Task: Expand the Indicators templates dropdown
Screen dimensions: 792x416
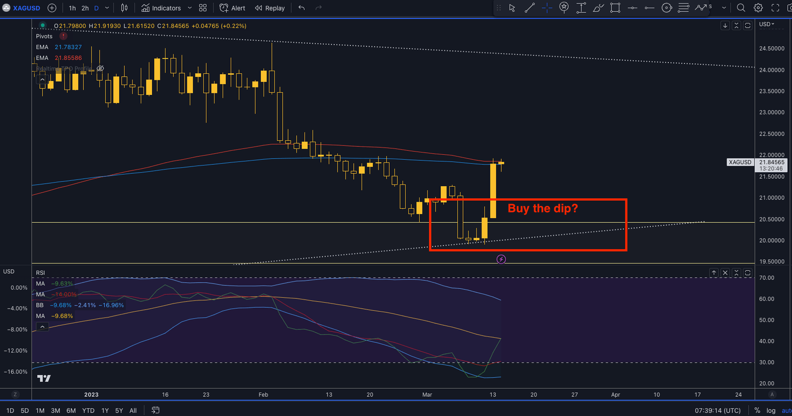Action: pos(190,8)
